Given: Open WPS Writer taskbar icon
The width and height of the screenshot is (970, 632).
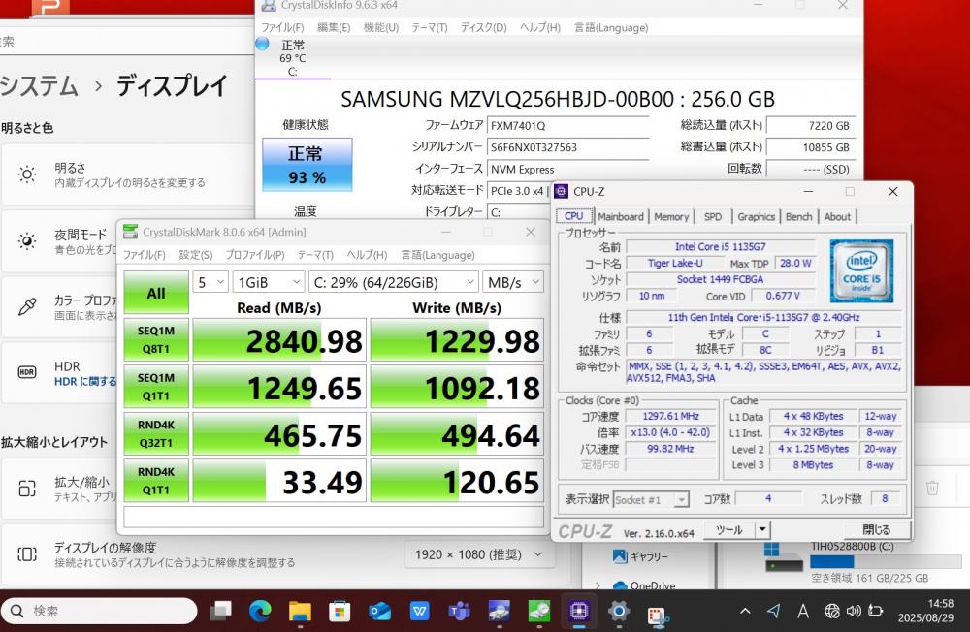Looking at the screenshot, I should tap(419, 611).
